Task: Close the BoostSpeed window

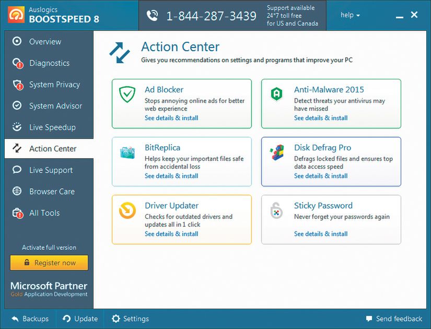Action: point(414,15)
